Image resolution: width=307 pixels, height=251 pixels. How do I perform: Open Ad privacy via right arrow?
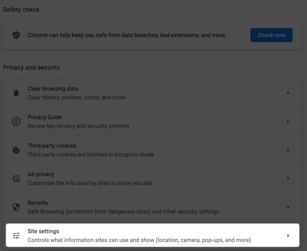(x=288, y=179)
